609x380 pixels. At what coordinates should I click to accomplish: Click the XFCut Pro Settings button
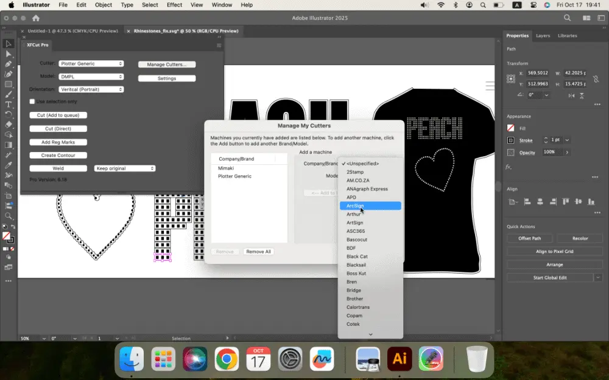click(x=167, y=78)
